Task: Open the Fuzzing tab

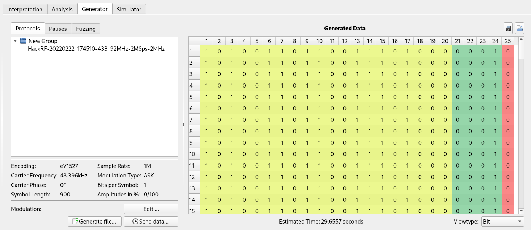Action: click(x=86, y=29)
